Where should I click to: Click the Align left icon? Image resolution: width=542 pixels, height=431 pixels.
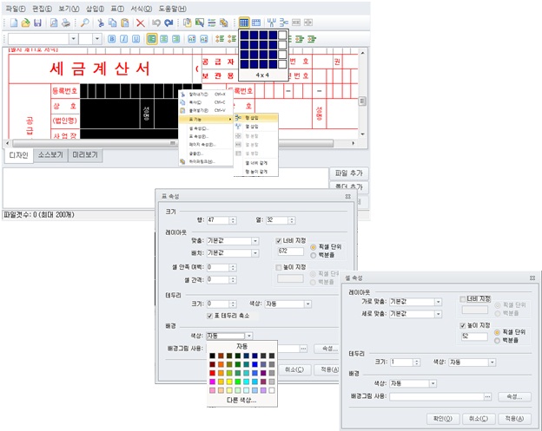(x=151, y=39)
